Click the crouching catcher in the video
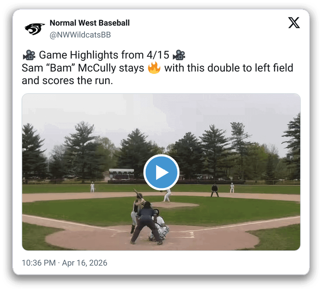The image size is (322, 291). click(x=159, y=225)
